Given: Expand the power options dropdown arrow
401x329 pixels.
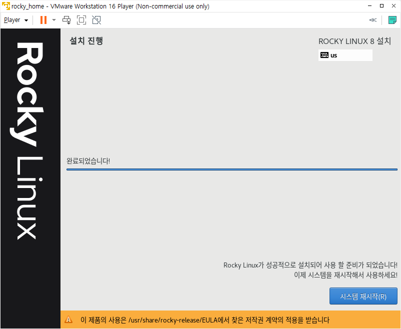Looking at the screenshot, I should (x=53, y=20).
